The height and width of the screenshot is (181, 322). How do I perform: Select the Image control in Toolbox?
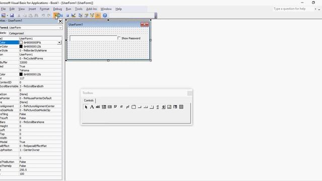pyautogui.click(x=169, y=107)
